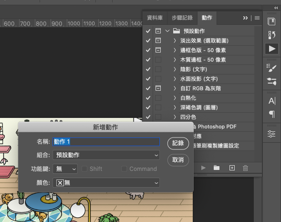Switch to the 動作 tab
This screenshot has width=281, height=222.
[207, 18]
